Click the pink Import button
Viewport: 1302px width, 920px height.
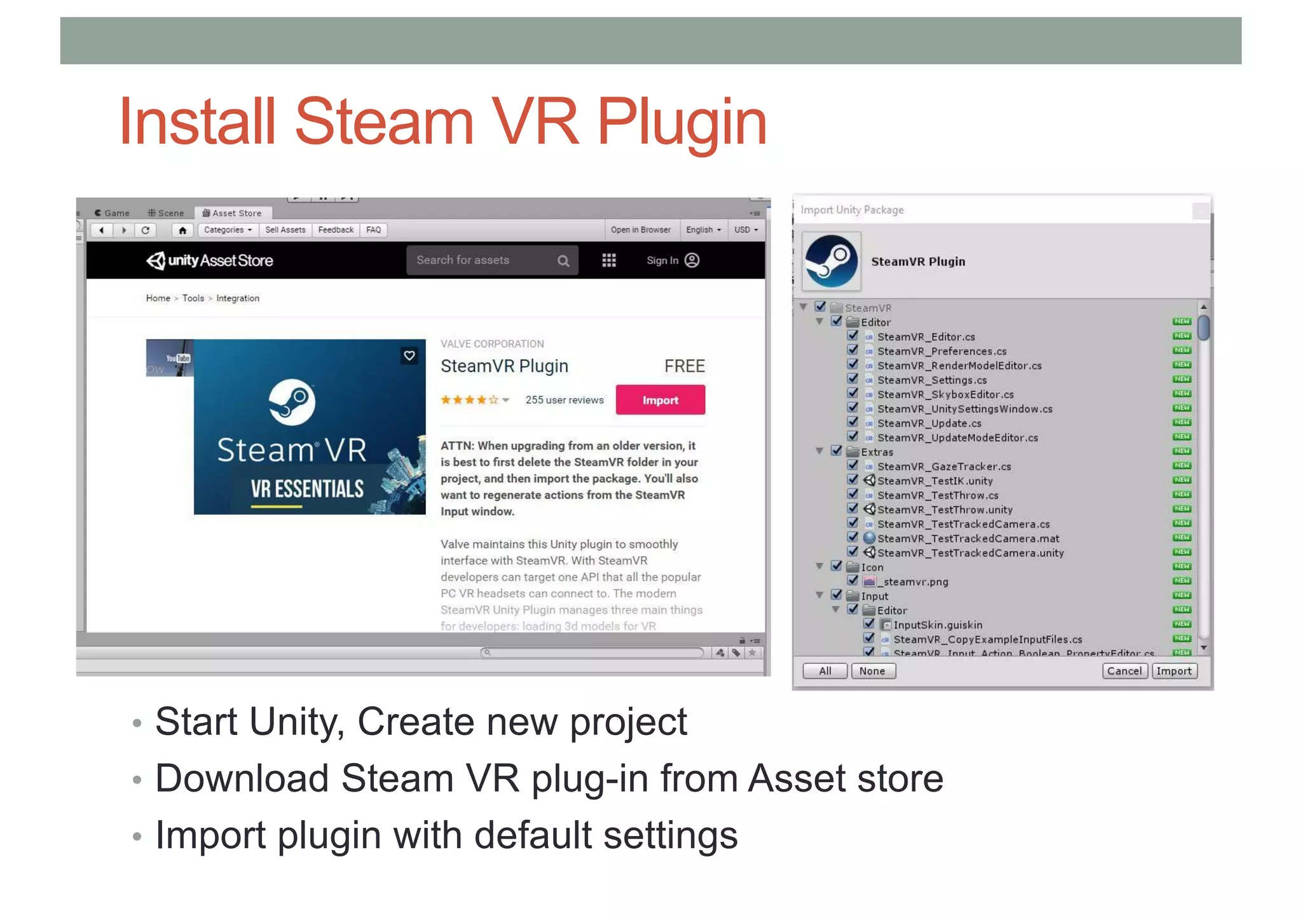[661, 400]
